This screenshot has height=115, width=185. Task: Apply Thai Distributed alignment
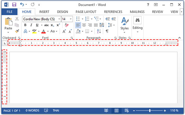click(x=102, y=25)
